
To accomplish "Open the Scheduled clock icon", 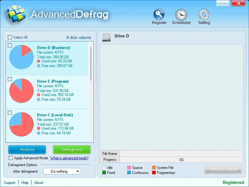I will (x=181, y=14).
